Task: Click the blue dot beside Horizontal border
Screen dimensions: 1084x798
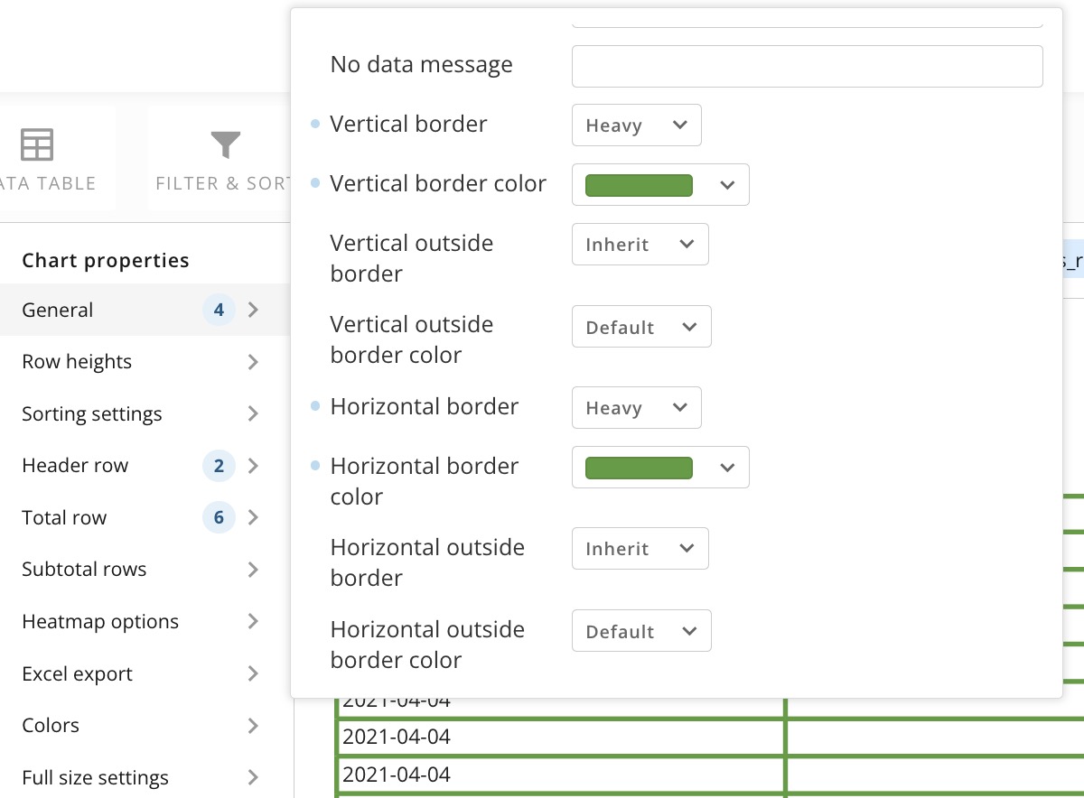Action: pos(315,406)
